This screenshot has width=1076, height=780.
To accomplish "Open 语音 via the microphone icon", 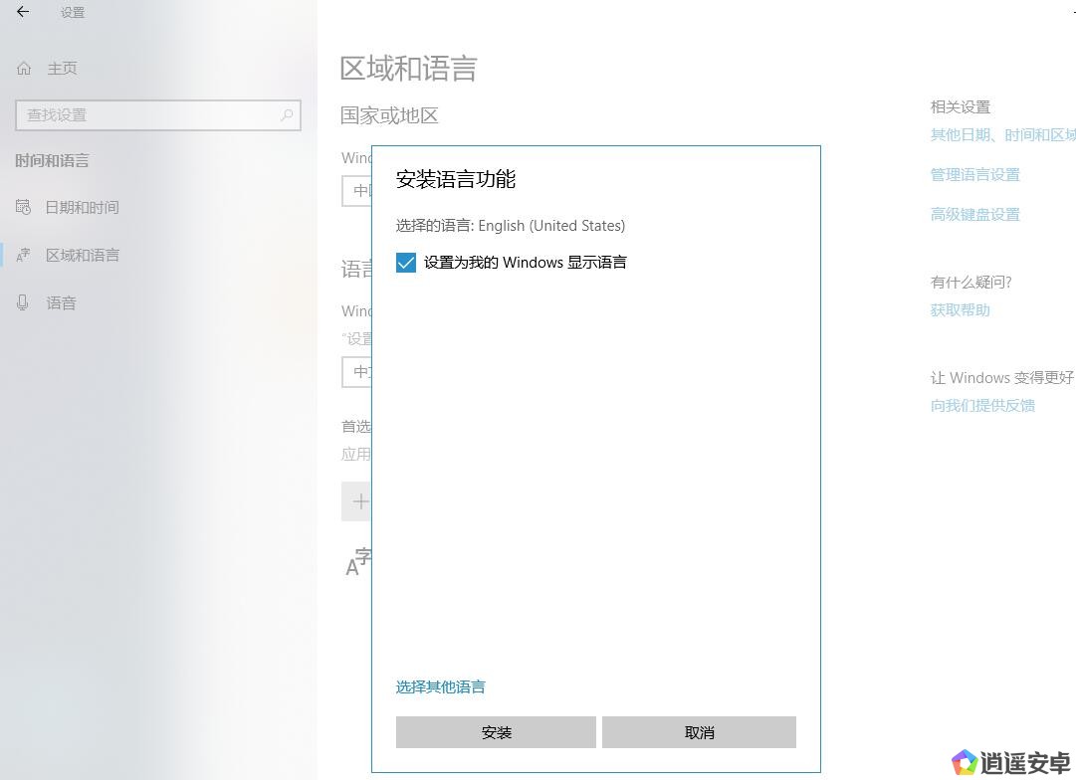I will coord(23,302).
